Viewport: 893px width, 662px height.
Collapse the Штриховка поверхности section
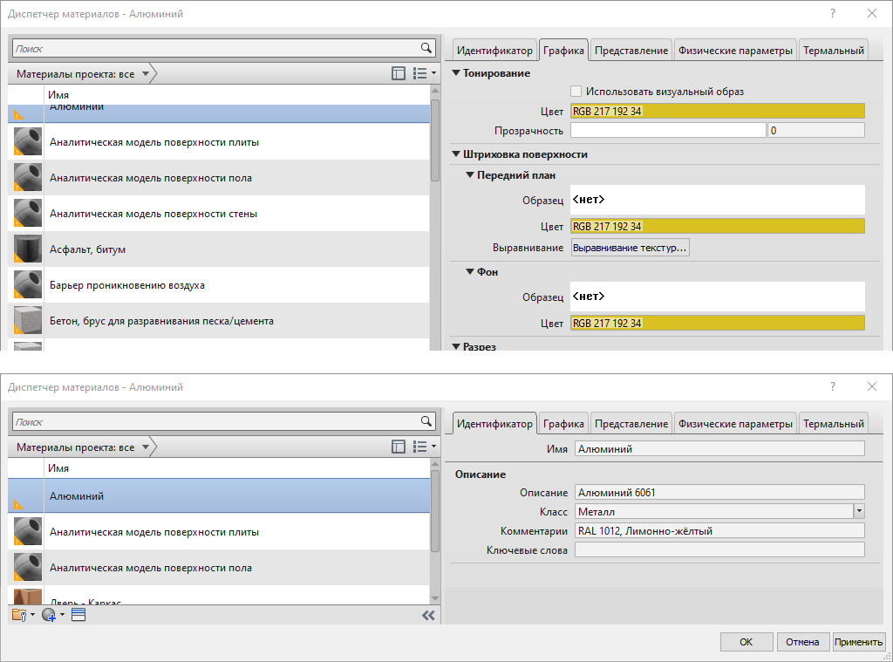(x=456, y=154)
